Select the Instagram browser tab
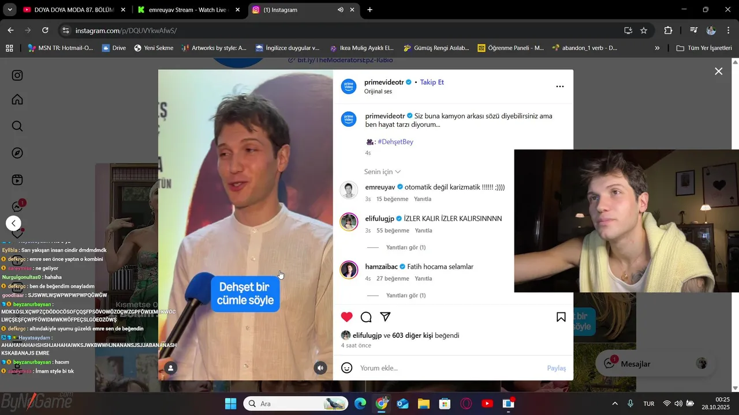 click(x=294, y=10)
